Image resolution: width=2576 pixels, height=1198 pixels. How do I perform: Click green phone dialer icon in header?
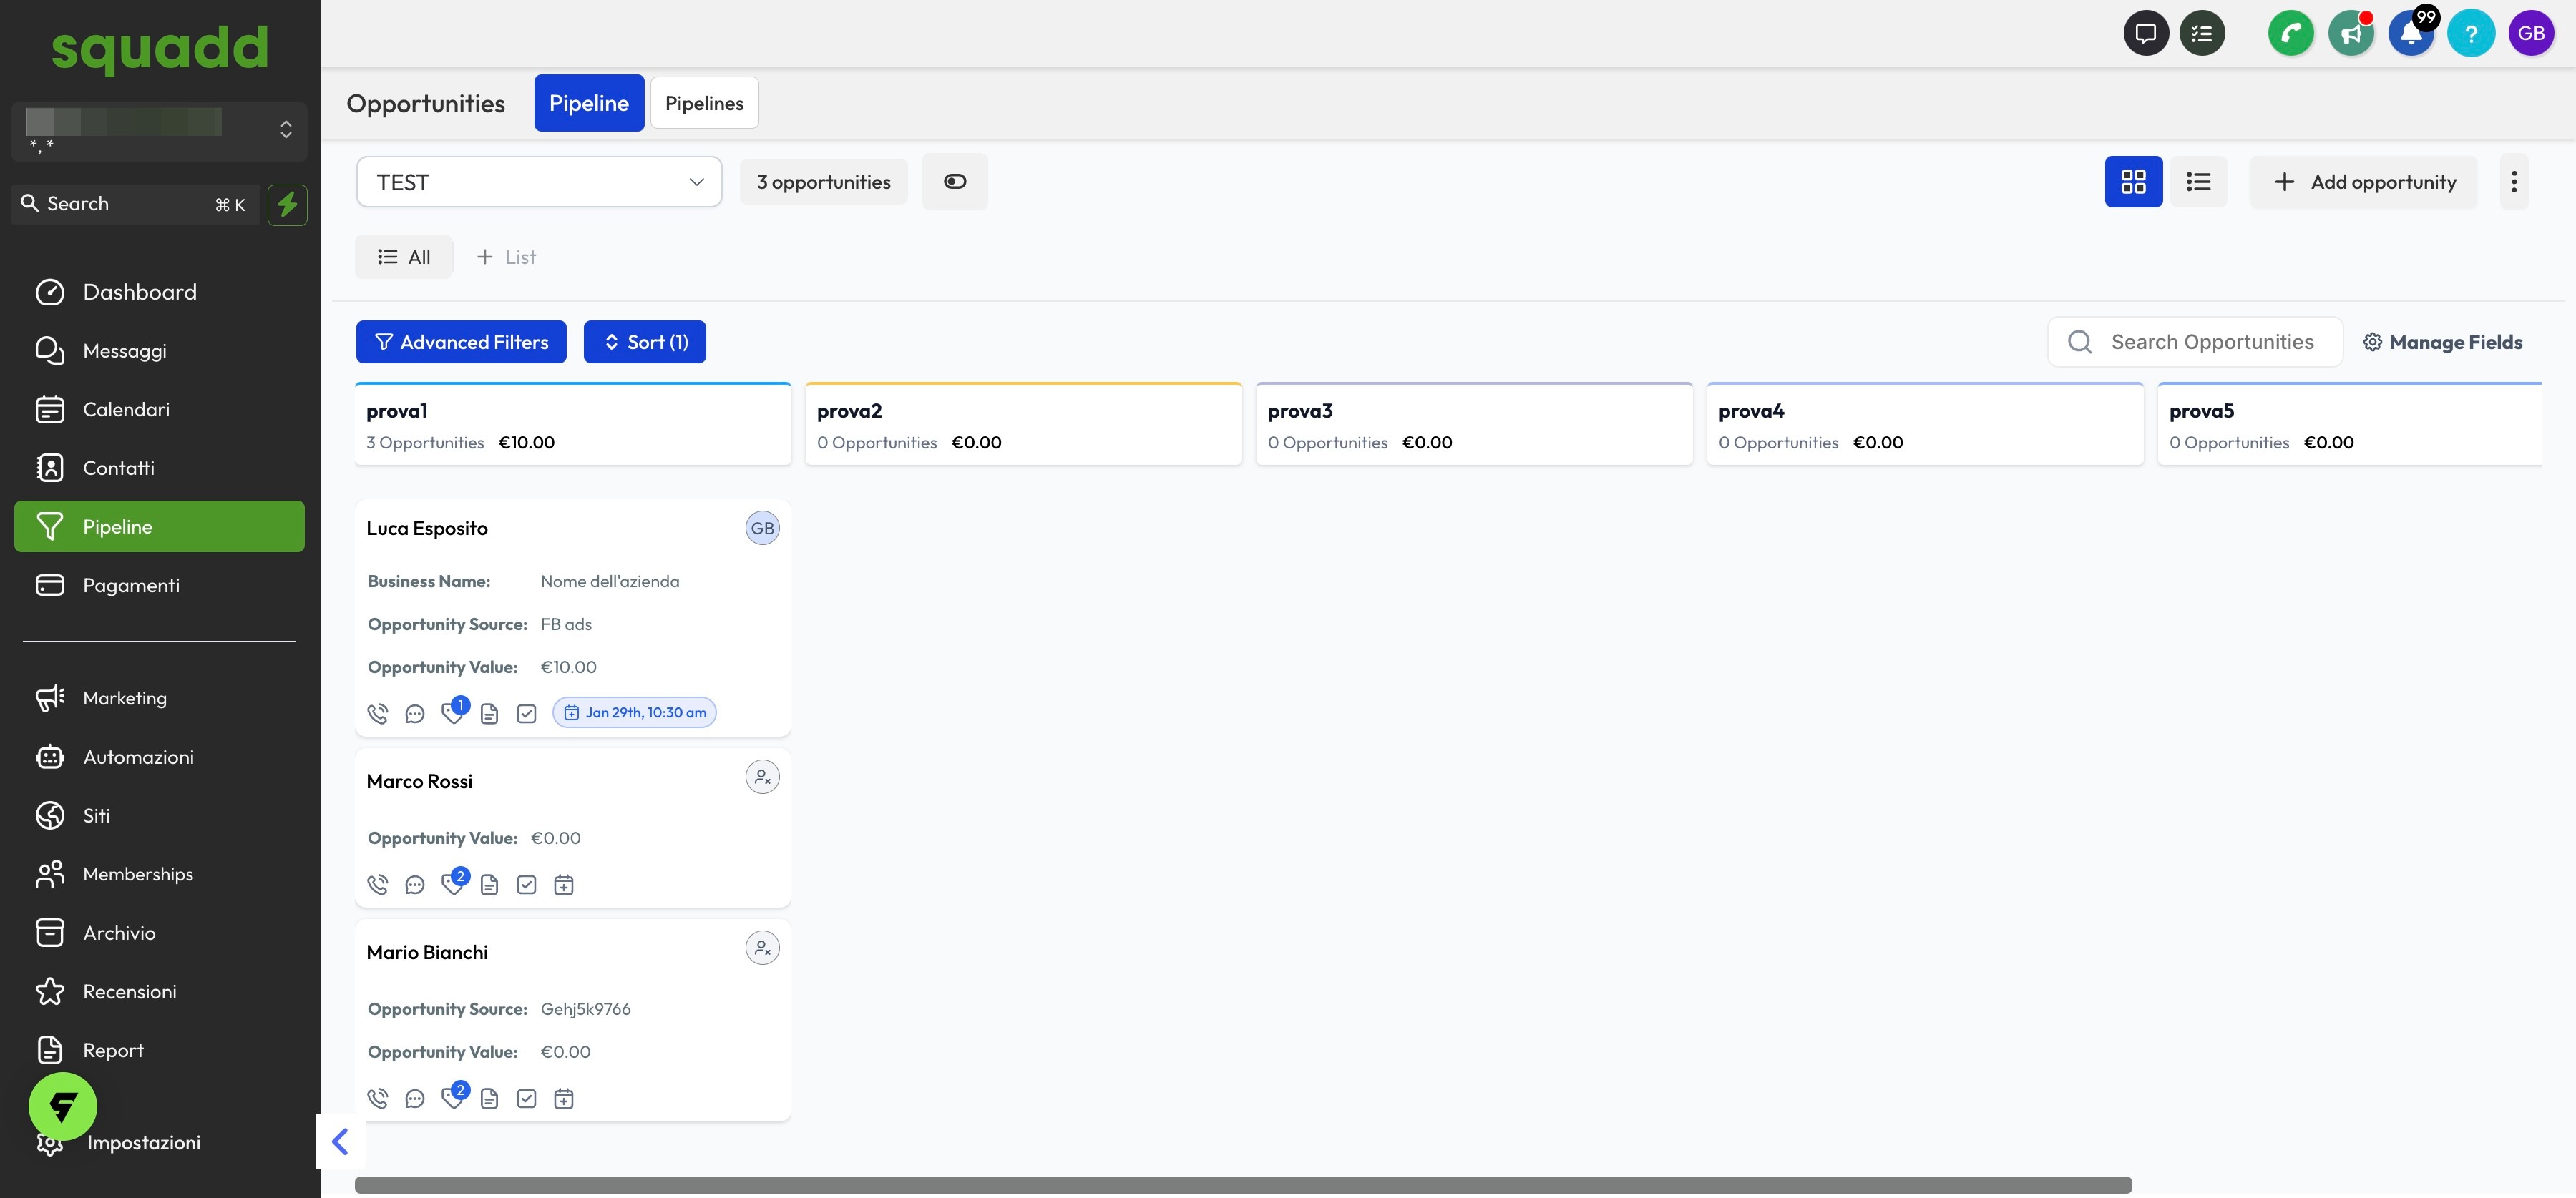click(x=2290, y=34)
